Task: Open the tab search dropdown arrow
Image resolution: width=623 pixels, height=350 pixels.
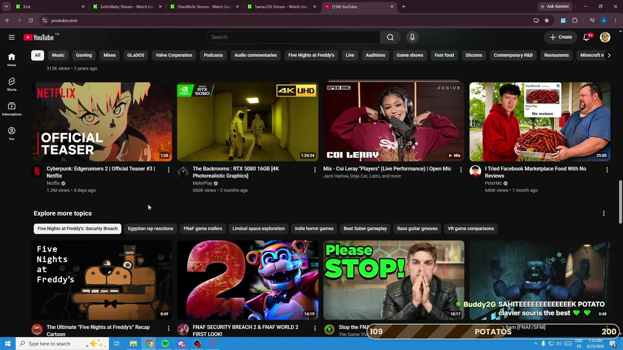Action: pos(6,7)
